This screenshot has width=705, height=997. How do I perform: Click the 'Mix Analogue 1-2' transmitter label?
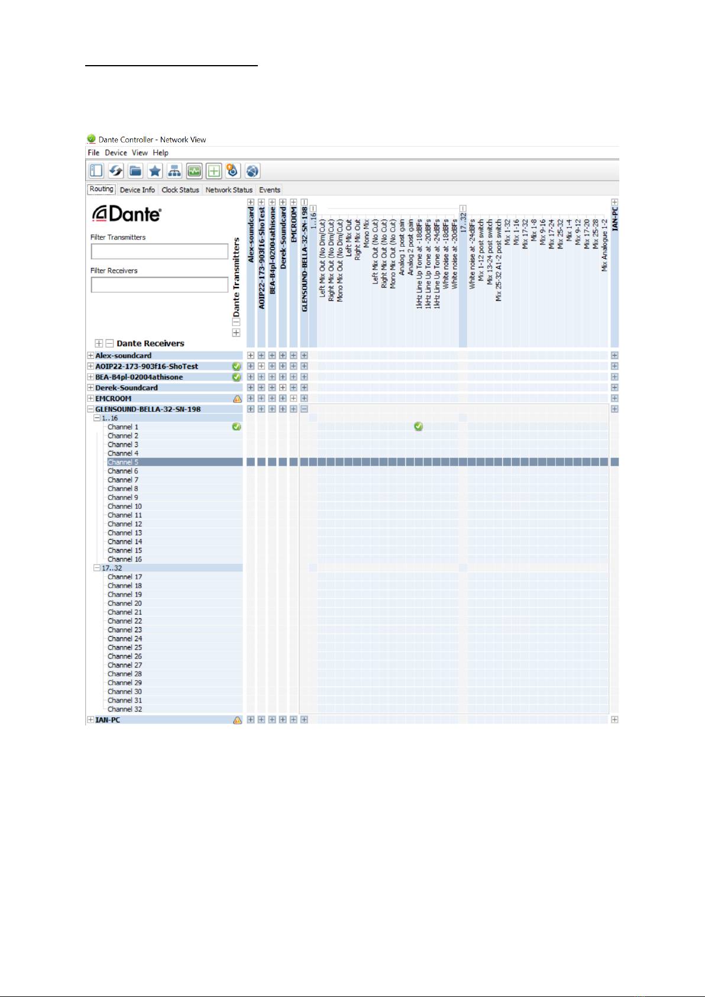pos(604,246)
